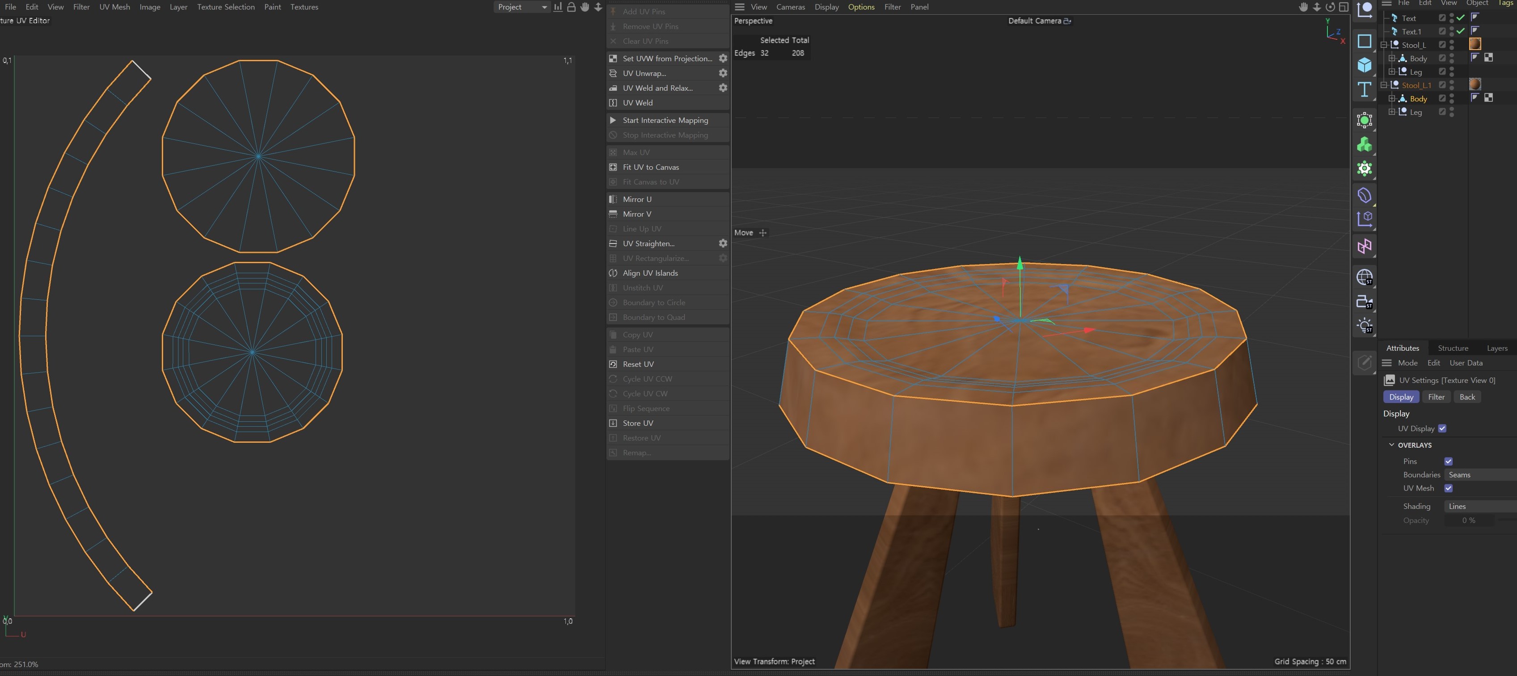Screen dimensions: 1517x676
Task: Disable the Text object green checkmark
Action: [x=1461, y=18]
